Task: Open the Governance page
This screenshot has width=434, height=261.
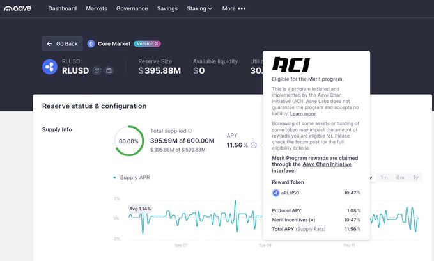Action: click(x=132, y=9)
